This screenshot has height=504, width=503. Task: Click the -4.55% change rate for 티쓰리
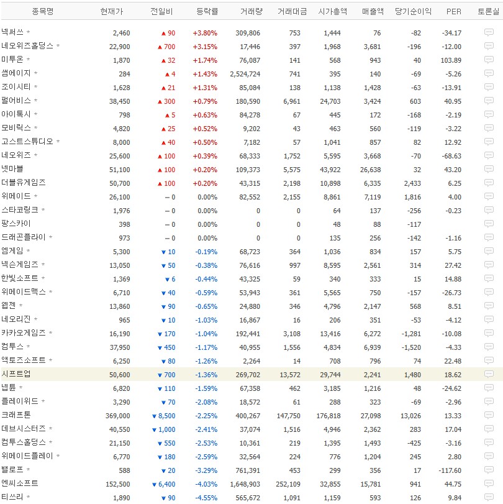(206, 498)
